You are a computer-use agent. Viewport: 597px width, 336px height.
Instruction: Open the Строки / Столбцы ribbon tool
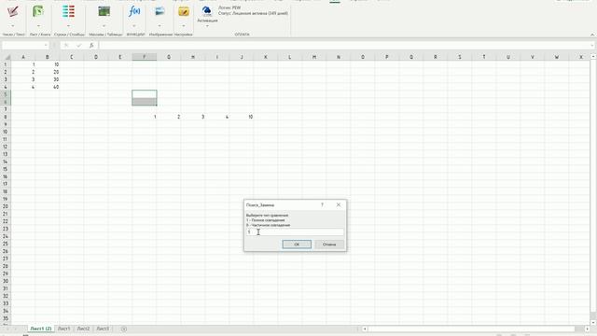pos(68,12)
